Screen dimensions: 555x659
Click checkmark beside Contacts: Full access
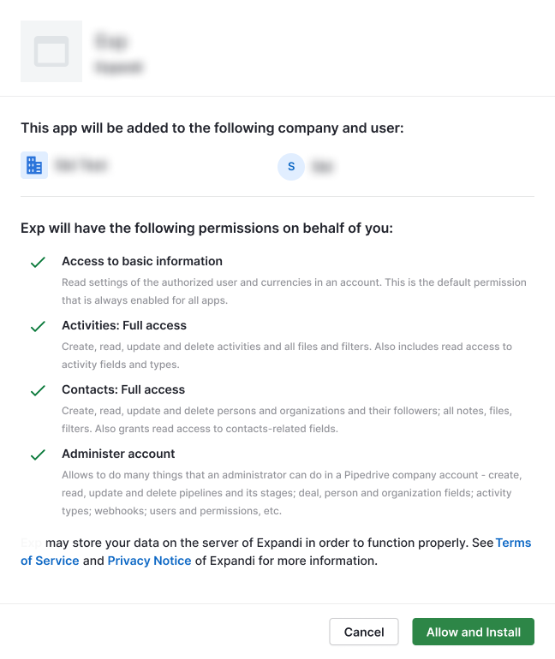coord(38,391)
